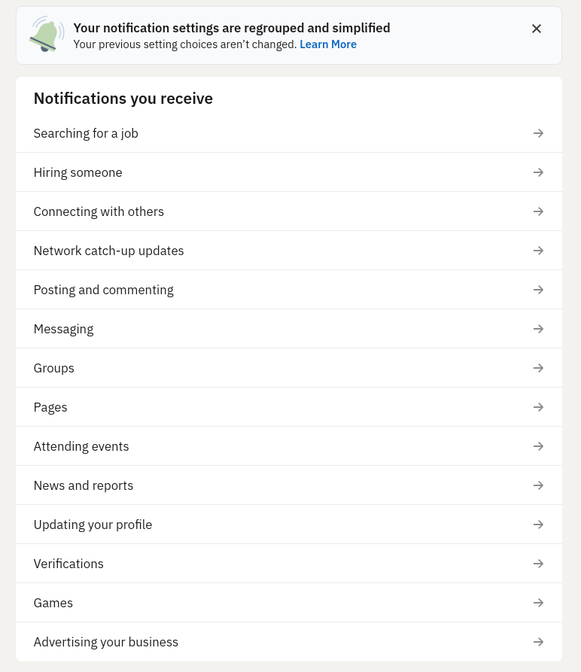Click the arrow beside Groups notifications
Viewport: 581px width, 672px height.
tap(538, 368)
